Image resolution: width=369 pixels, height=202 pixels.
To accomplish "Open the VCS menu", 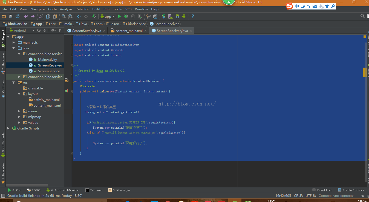I will click(x=128, y=9).
